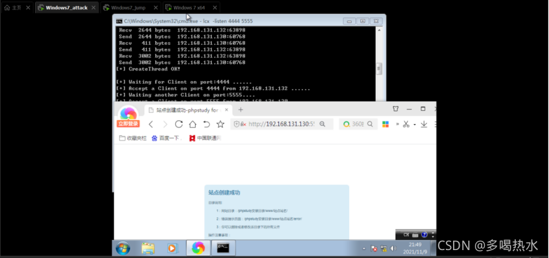Open the 百度一下 bookmark
Image resolution: width=549 pixels, height=258 pixels.
point(165,139)
